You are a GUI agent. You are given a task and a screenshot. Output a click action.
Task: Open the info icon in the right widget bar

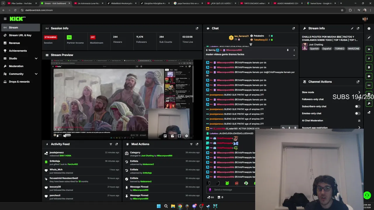coord(369,29)
